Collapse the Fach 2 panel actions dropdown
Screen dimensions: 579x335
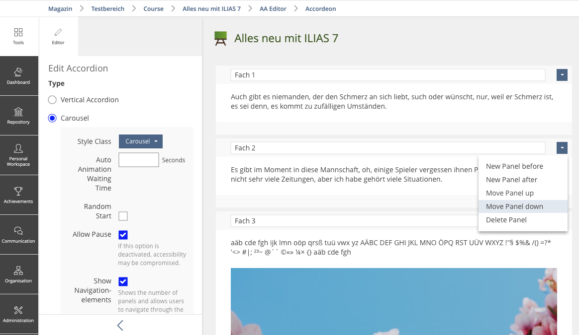click(562, 148)
